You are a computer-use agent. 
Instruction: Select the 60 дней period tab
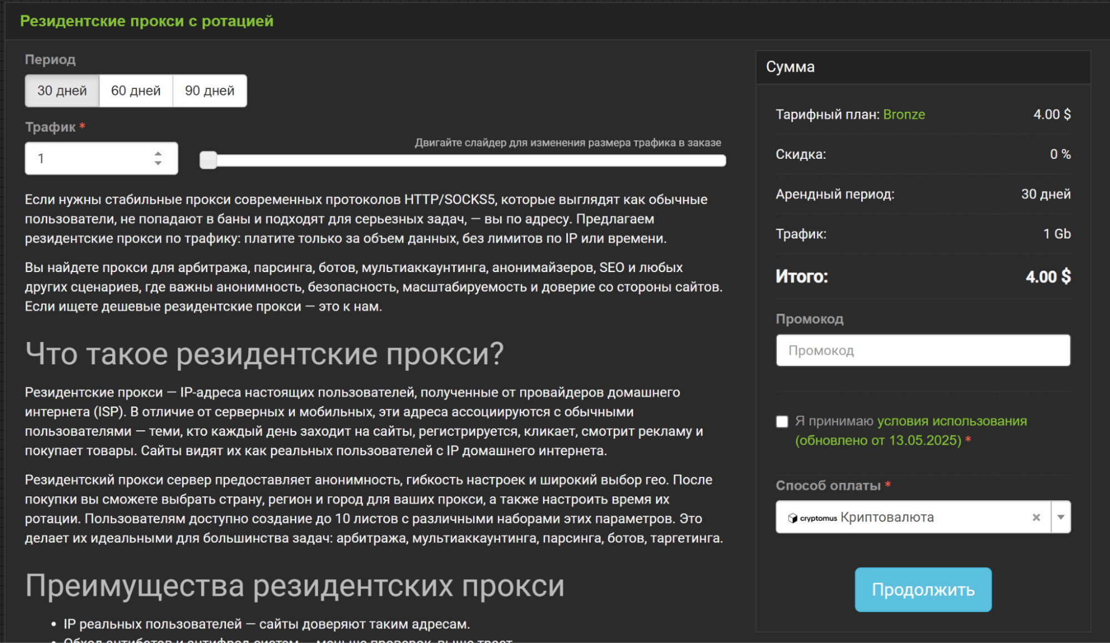click(x=135, y=90)
